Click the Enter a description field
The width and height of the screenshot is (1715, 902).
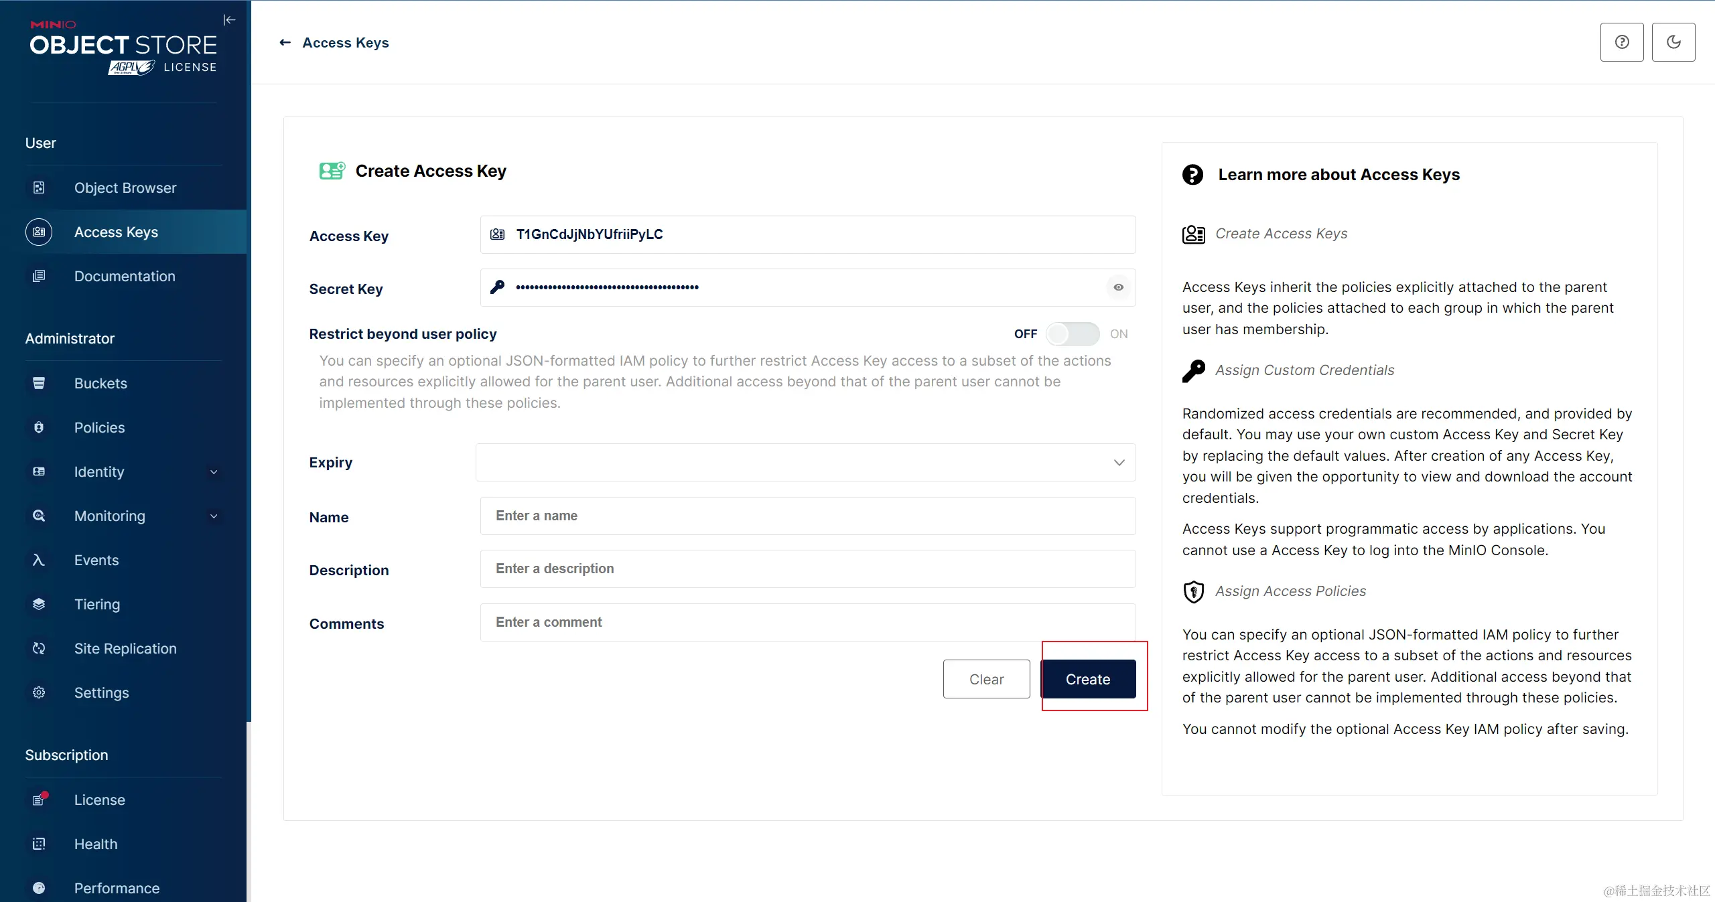[807, 569]
